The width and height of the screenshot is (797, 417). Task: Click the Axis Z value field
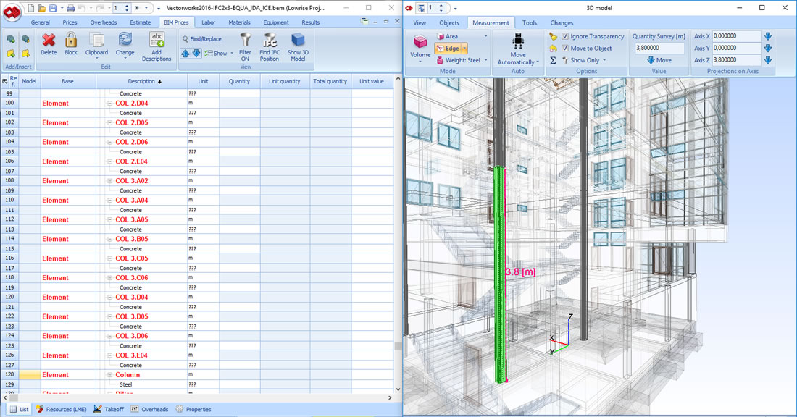736,60
